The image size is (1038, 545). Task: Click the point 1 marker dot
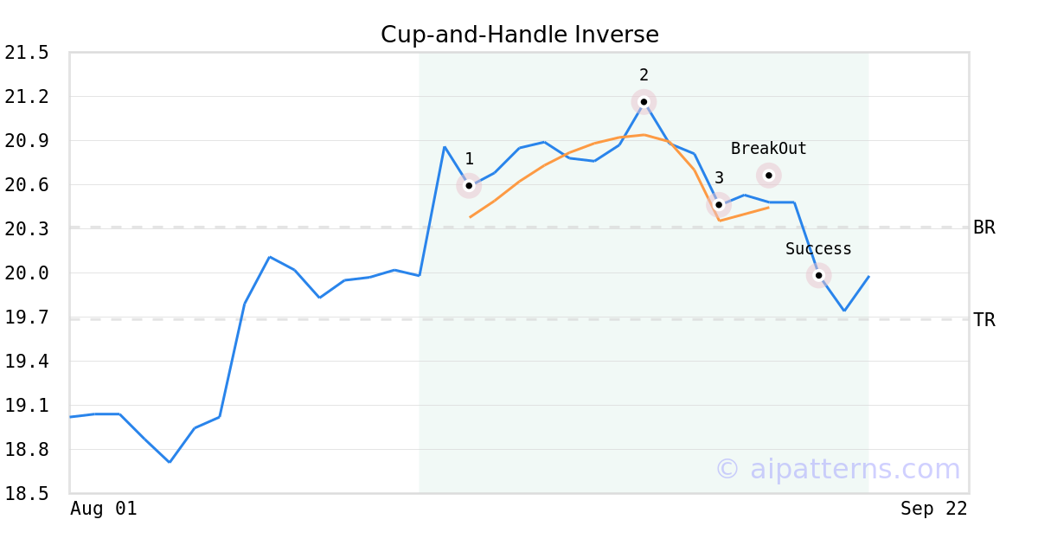(x=469, y=185)
